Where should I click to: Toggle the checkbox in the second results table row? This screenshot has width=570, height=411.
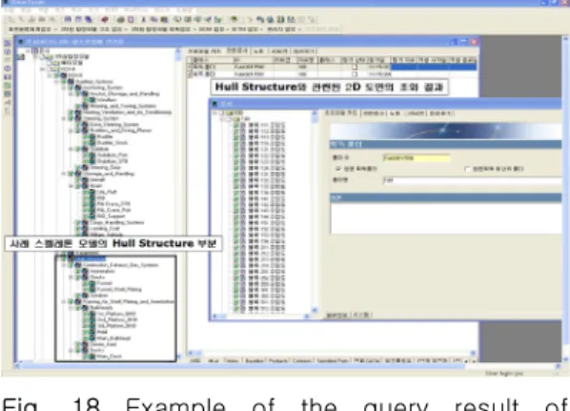355,74
